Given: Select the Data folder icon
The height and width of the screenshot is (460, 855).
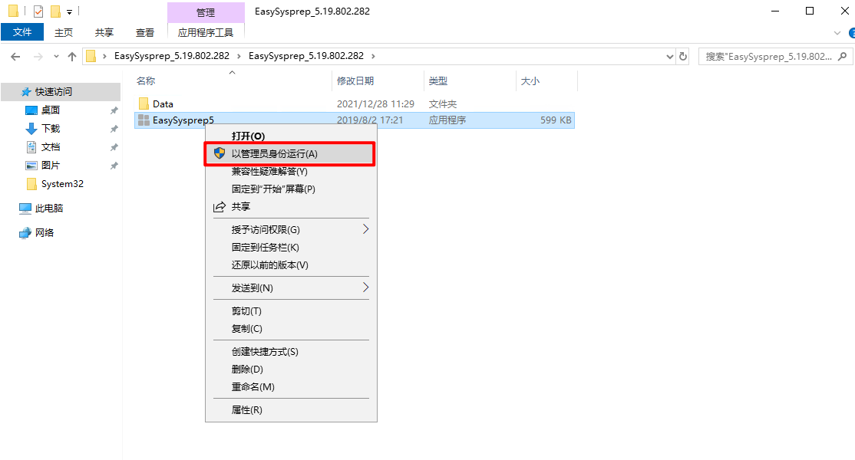Looking at the screenshot, I should 144,103.
